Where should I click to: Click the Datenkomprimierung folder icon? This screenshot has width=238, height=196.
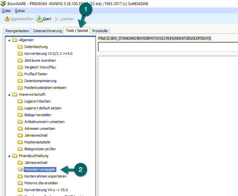pyautogui.click(x=20, y=81)
